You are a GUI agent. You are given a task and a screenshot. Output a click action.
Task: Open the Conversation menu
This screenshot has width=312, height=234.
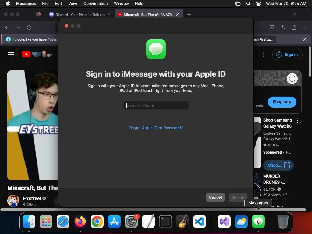point(95,4)
